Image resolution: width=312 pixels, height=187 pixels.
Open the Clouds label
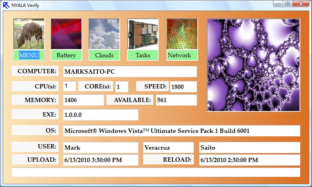[x=104, y=55]
